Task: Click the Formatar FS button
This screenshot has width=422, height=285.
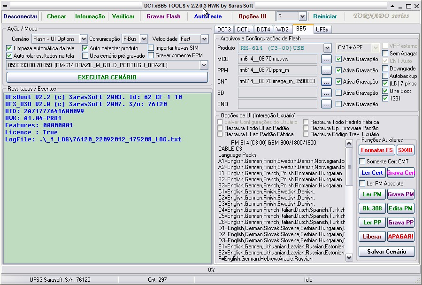Action: click(x=376, y=150)
